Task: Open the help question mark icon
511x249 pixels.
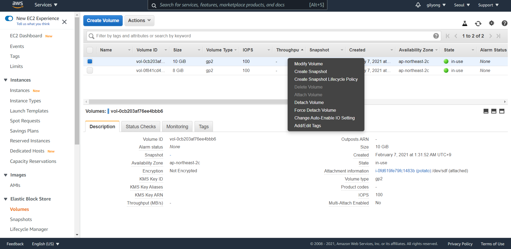Action: (504, 23)
